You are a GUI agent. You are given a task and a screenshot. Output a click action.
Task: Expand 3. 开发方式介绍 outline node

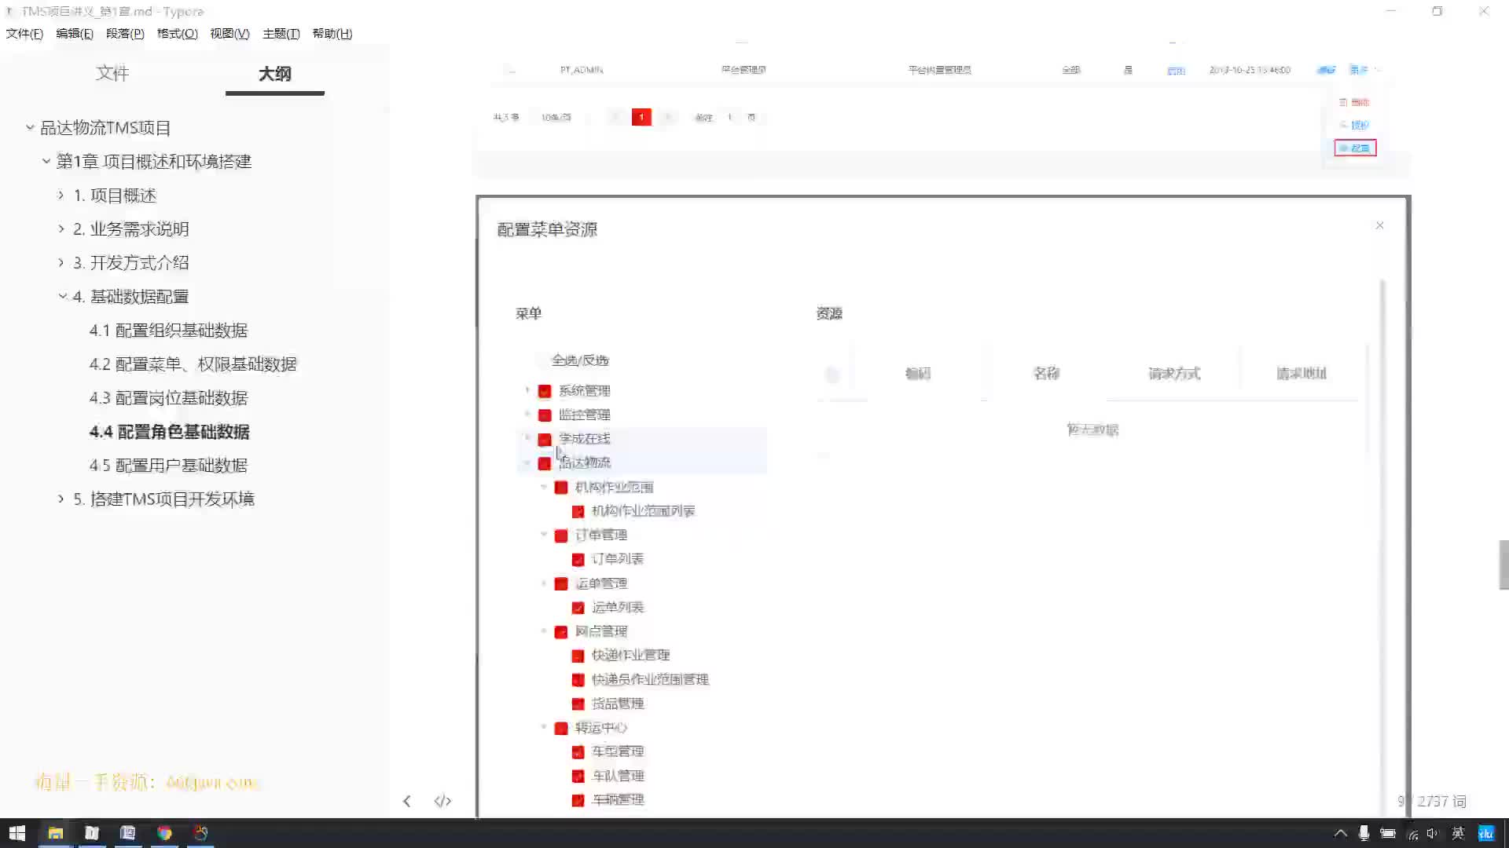click(x=61, y=262)
